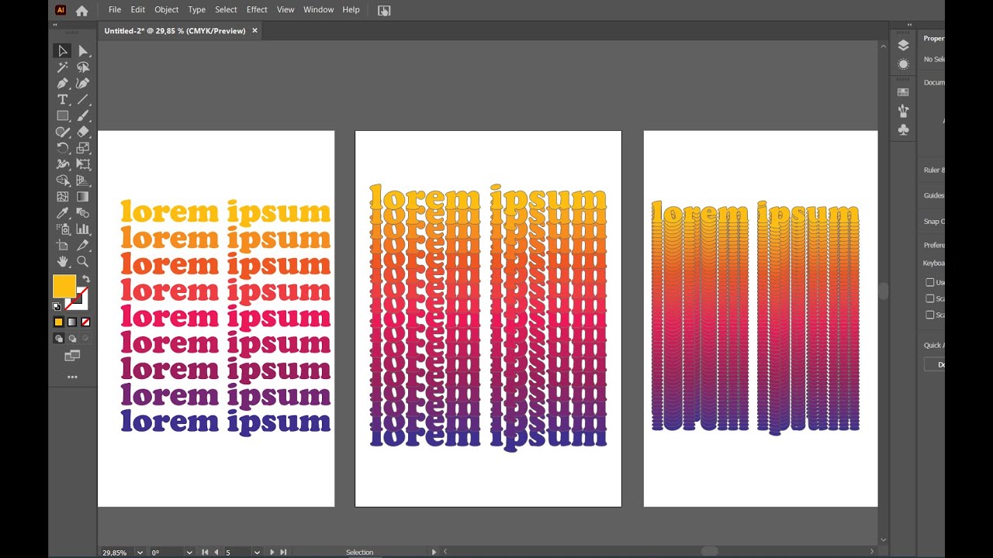Screen dimensions: 993x558
Task: Open the Layers panel icon
Action: click(x=903, y=45)
